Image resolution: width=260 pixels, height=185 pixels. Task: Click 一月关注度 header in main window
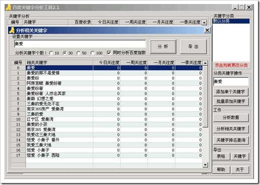(160, 22)
